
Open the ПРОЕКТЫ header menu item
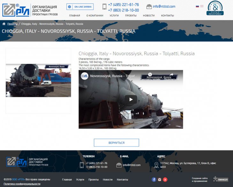tap(131, 16)
